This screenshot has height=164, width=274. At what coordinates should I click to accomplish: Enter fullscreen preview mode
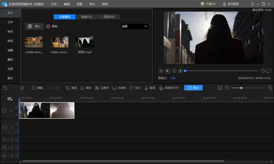pyautogui.click(x=269, y=71)
